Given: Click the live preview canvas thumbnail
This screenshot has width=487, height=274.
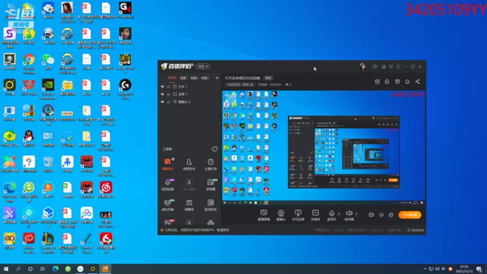Looking at the screenshot, I should pyautogui.click(x=324, y=147).
